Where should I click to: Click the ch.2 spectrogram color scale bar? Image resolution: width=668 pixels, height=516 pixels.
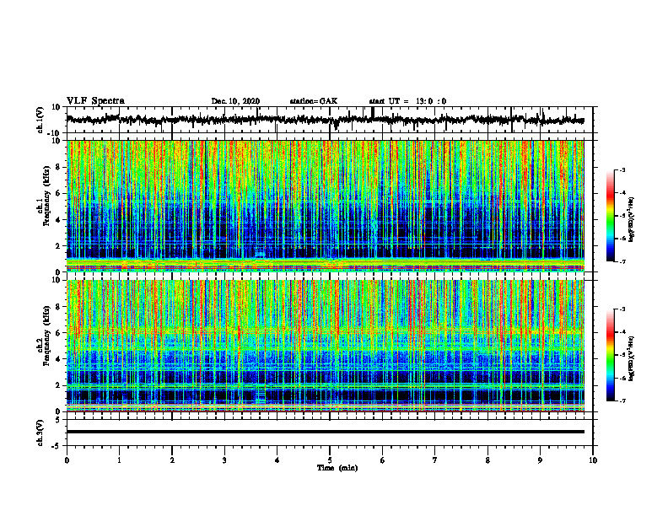click(610, 355)
